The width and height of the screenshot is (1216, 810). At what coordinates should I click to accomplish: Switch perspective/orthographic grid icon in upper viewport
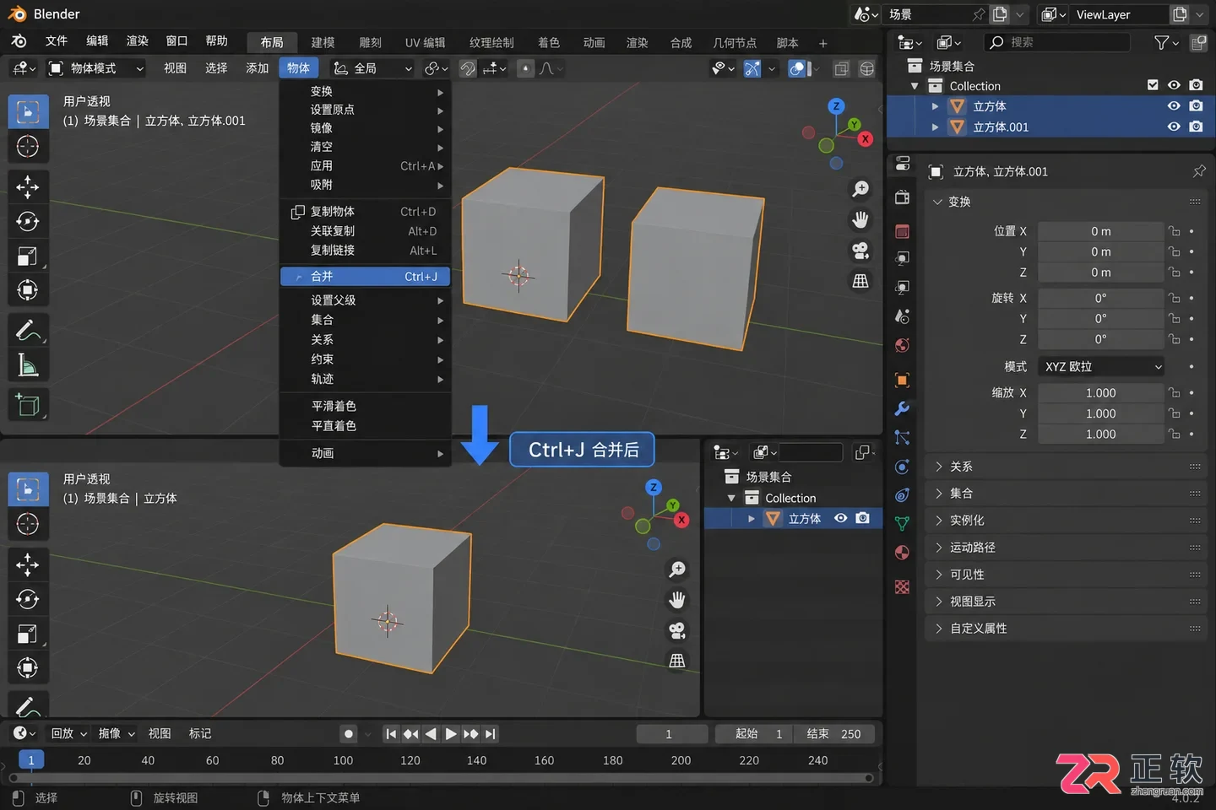click(x=860, y=281)
